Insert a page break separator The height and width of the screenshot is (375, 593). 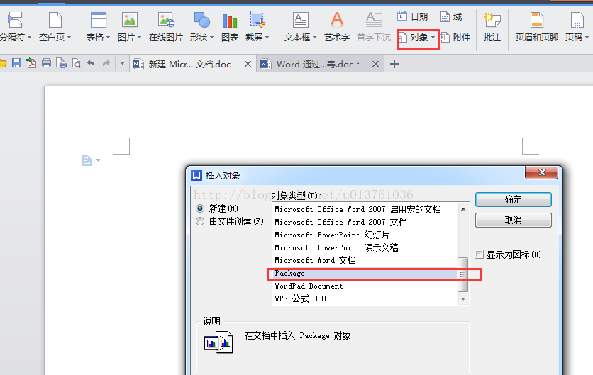pos(14,26)
